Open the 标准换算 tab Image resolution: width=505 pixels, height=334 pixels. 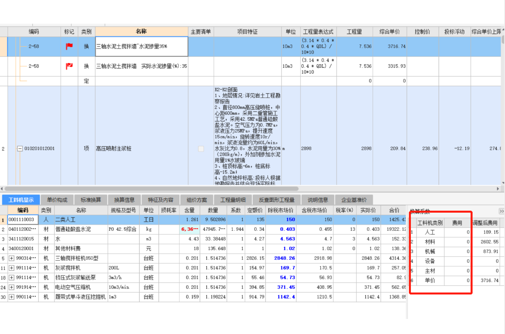[x=91, y=200]
